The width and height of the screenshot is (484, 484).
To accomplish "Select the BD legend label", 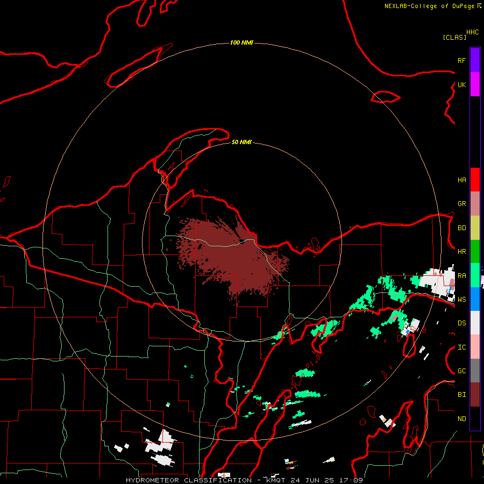I will [x=461, y=228].
